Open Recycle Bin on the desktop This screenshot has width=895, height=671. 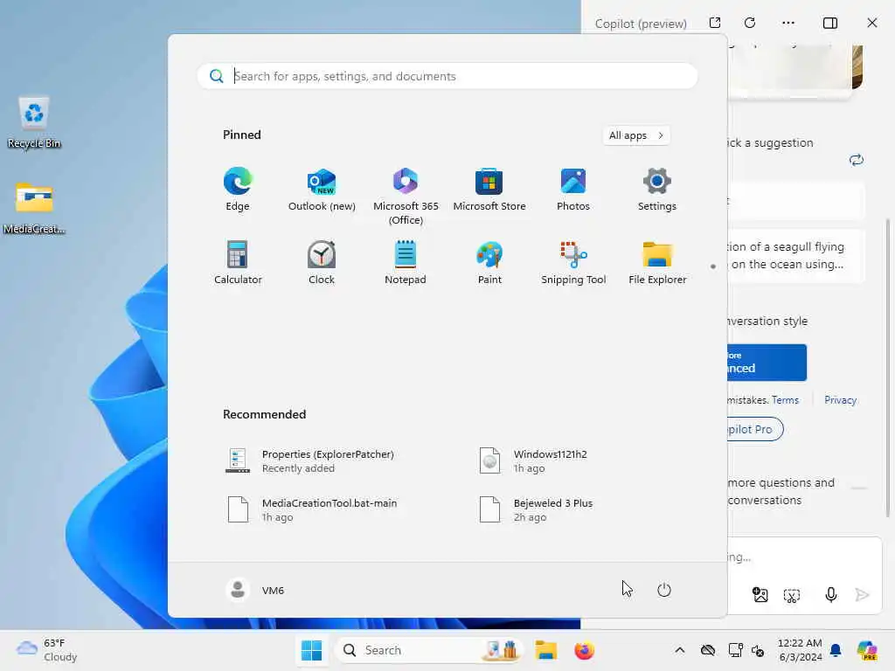click(x=34, y=122)
